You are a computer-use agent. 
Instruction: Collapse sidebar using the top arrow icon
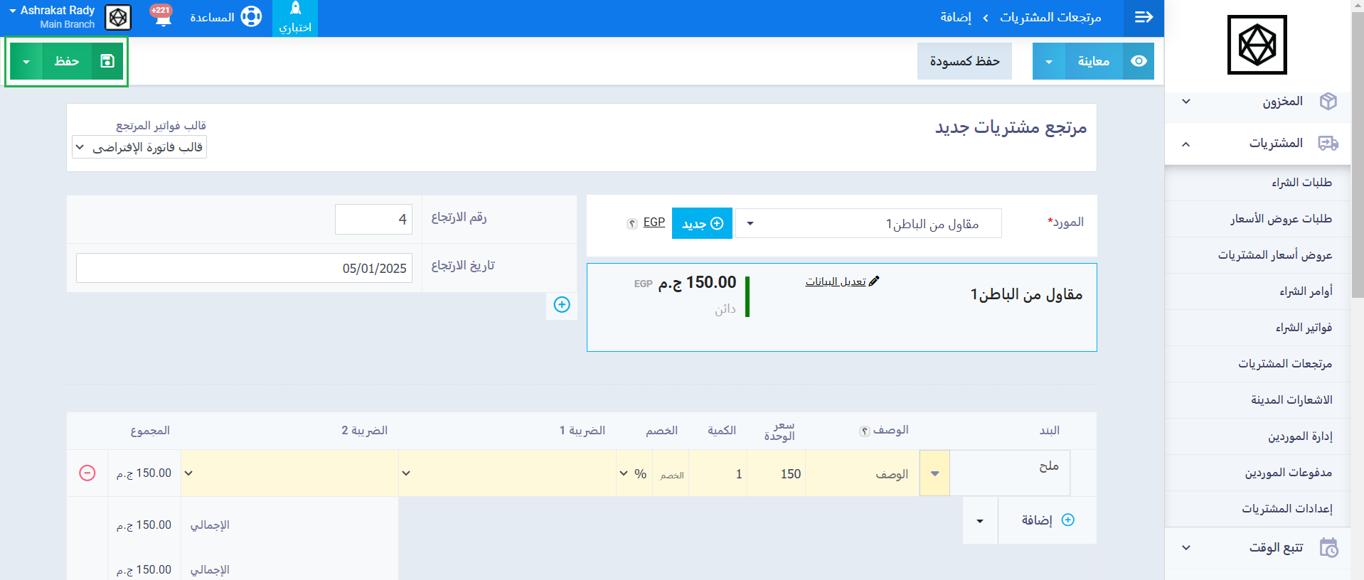1144,18
